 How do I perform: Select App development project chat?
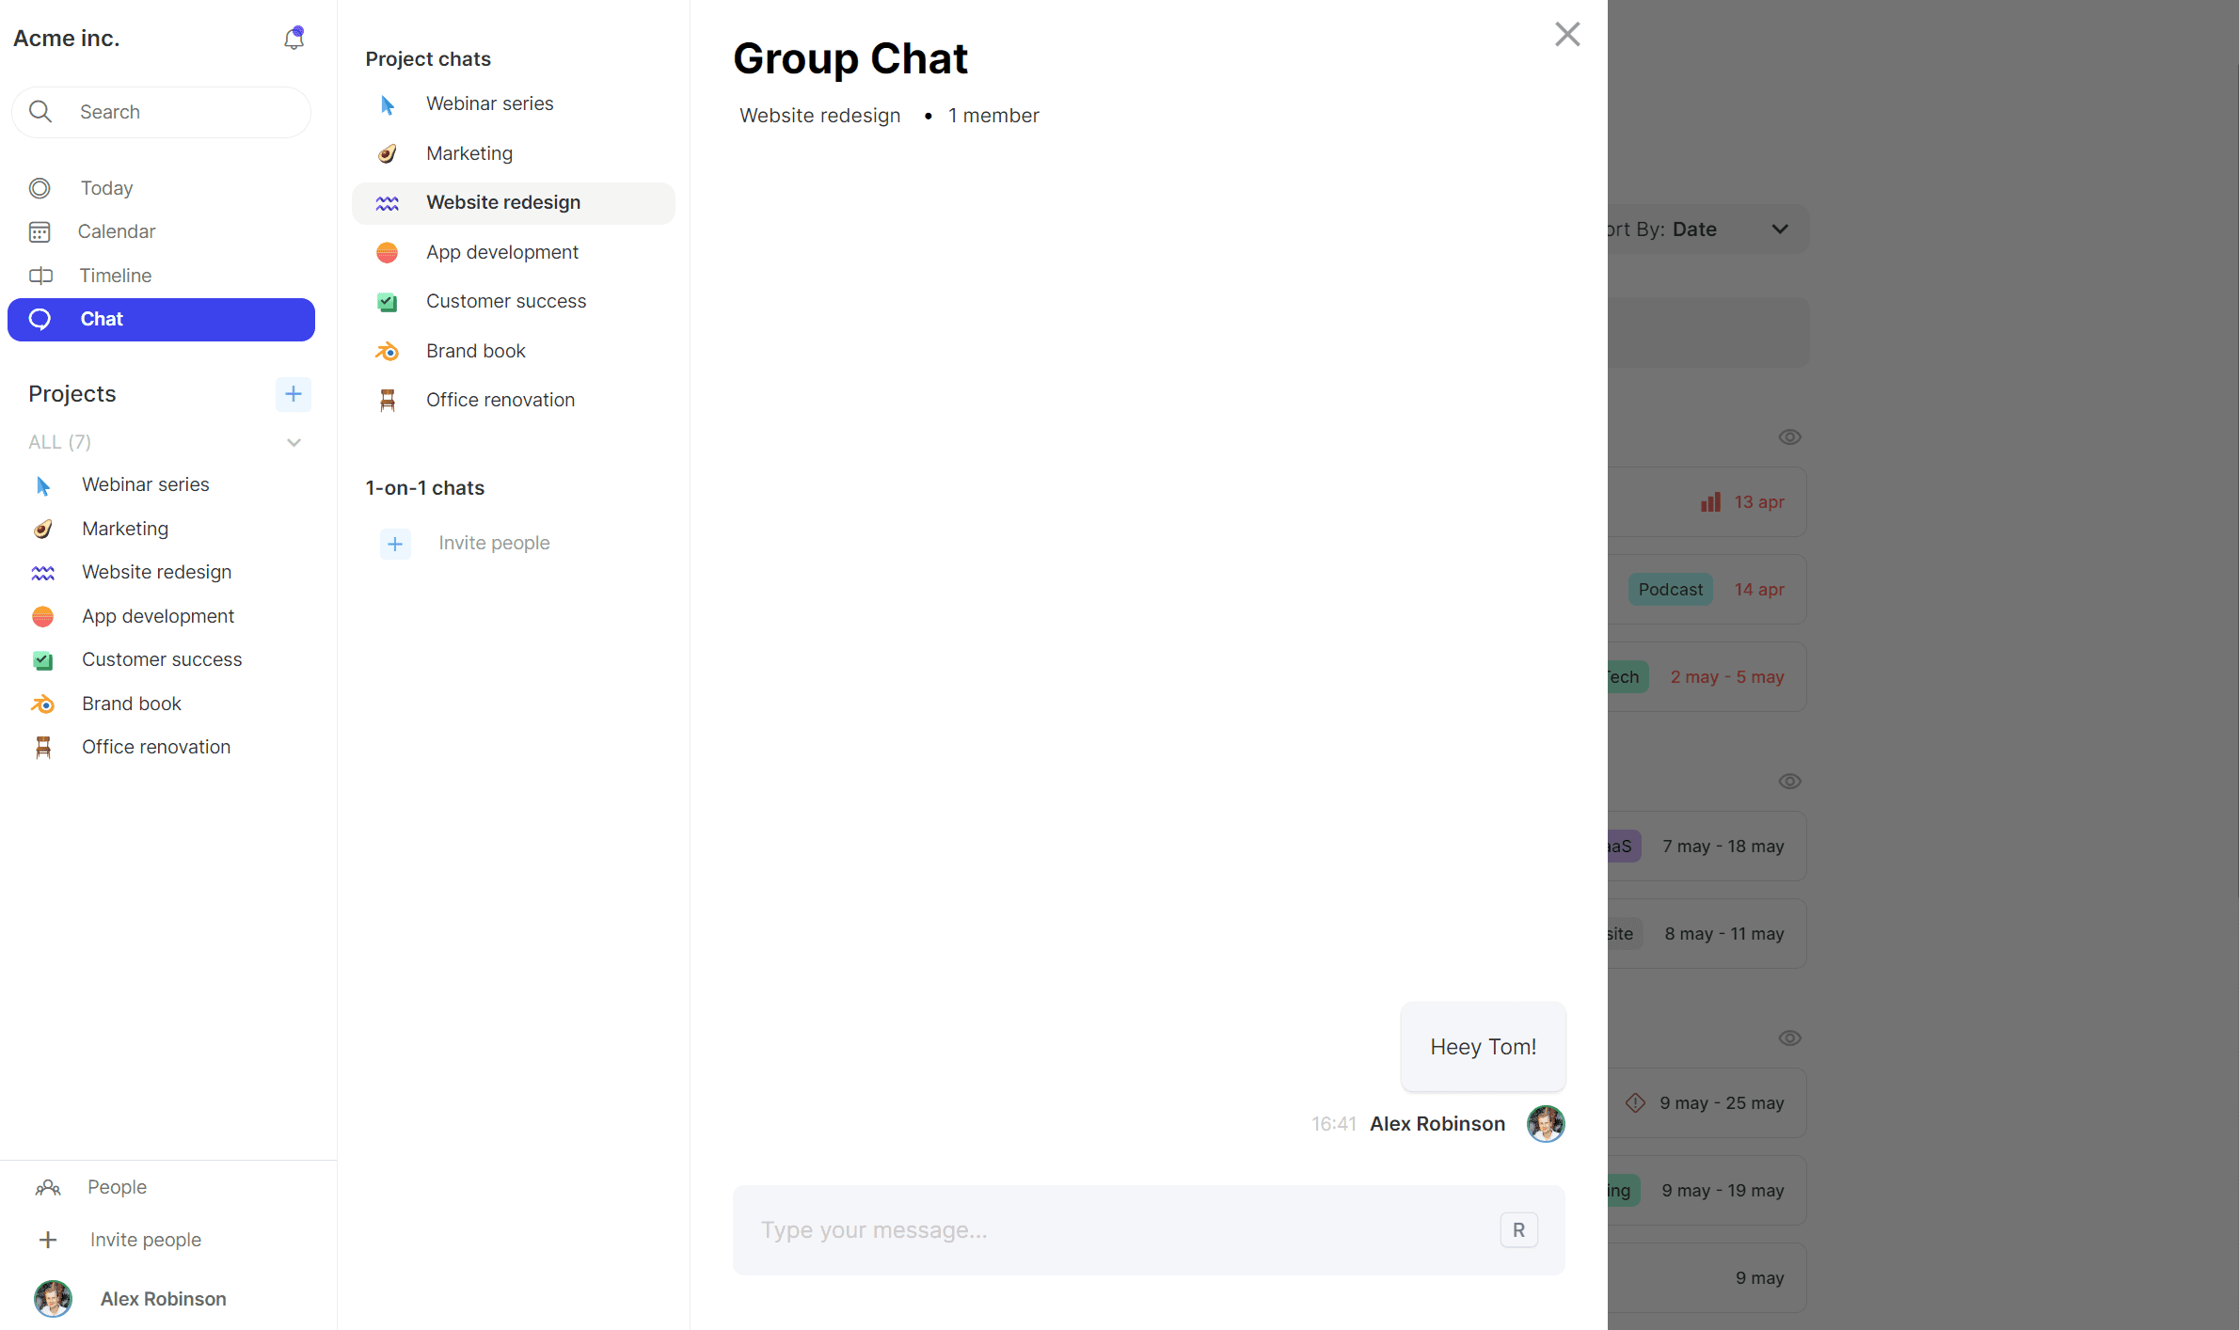coord(501,252)
